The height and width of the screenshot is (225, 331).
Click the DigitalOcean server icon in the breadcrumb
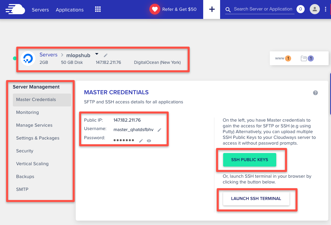click(28, 58)
